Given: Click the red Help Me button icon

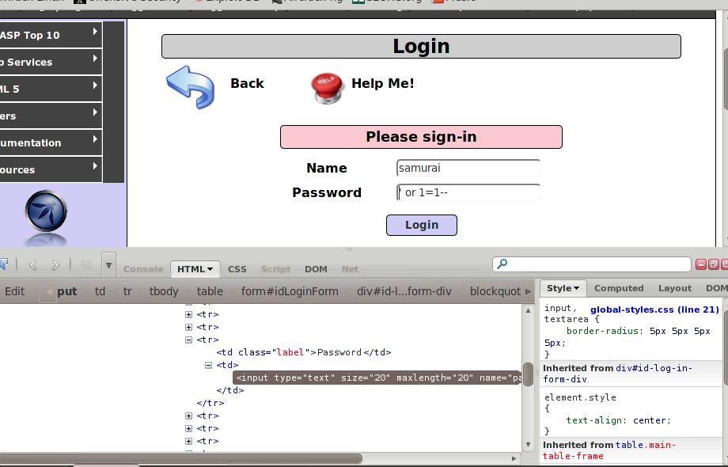Looking at the screenshot, I should [x=327, y=87].
